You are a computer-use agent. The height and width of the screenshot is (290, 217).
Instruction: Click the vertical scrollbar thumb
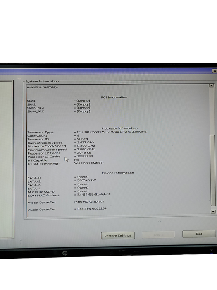[x=212, y=171]
